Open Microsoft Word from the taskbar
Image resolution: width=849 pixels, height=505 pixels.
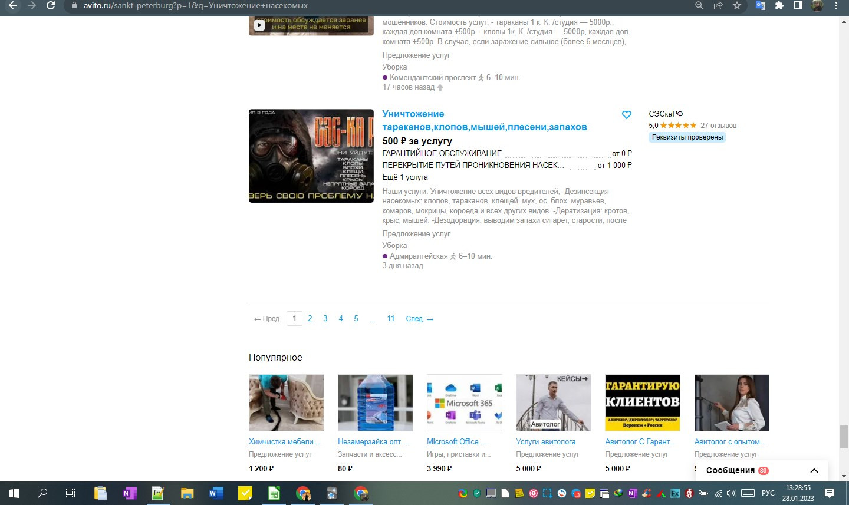tap(216, 493)
